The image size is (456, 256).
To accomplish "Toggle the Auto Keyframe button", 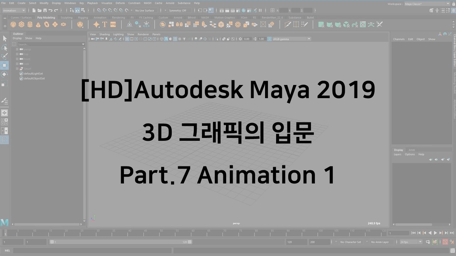I will point(445,242).
